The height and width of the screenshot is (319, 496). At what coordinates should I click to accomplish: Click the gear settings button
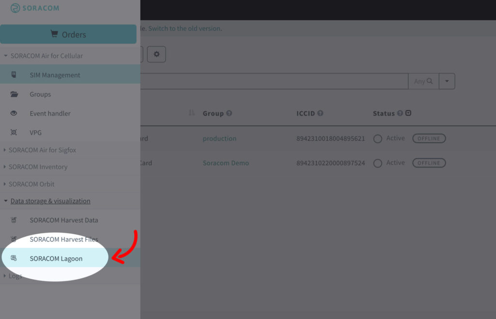pos(156,54)
